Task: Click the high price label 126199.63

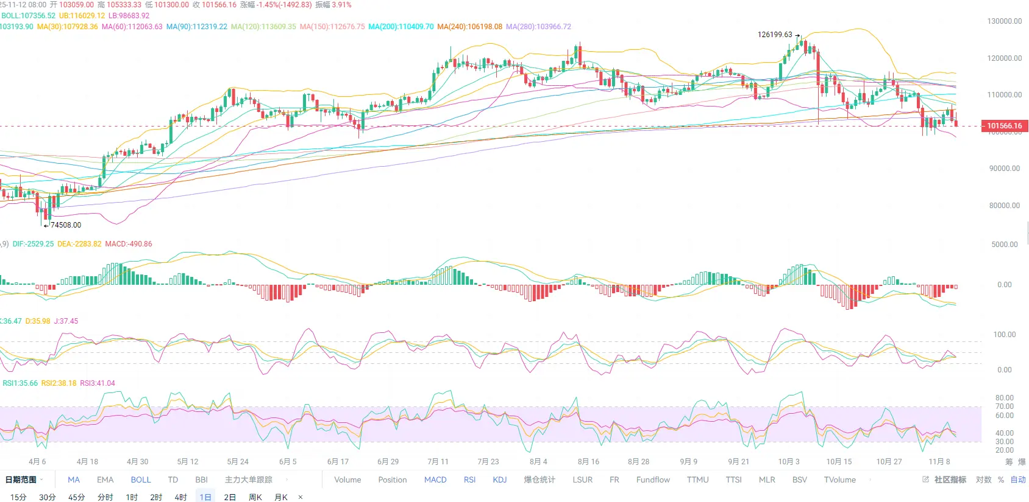Action: coord(775,35)
